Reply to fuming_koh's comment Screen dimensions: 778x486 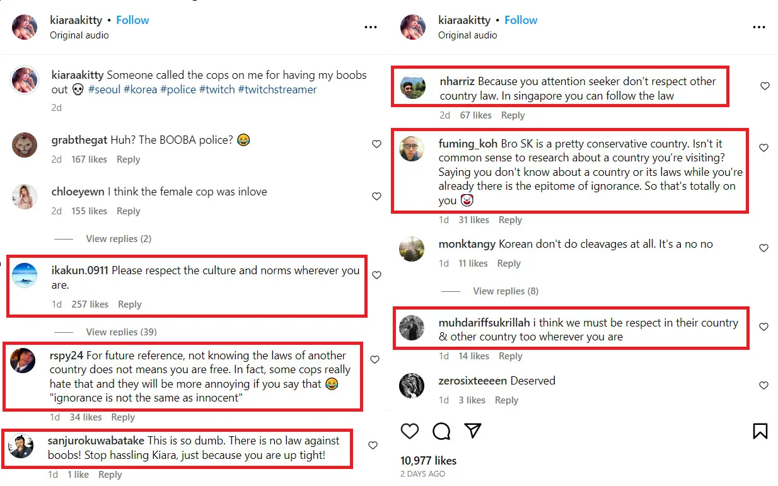point(510,220)
